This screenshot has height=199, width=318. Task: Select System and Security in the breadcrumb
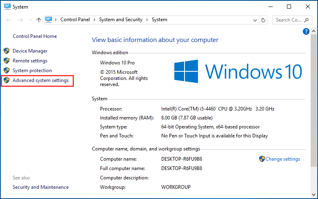click(121, 20)
